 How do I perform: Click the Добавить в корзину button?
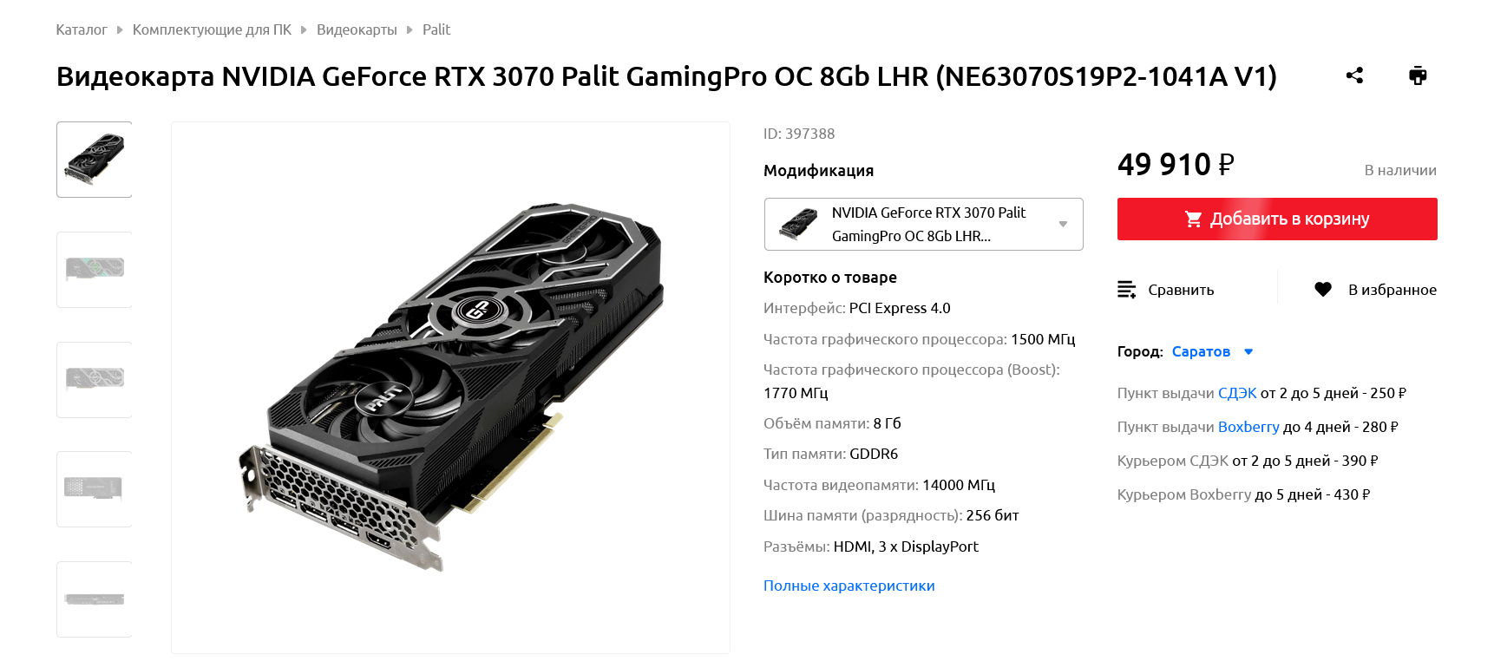[1277, 219]
